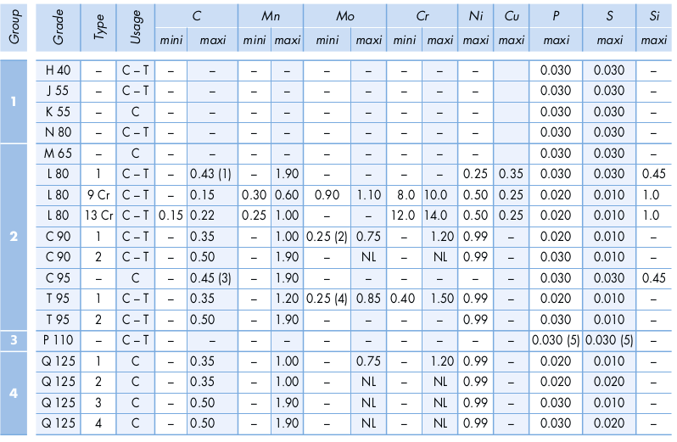677x442 pixels.
Task: Select the 0.45 (3) carbon value for C 95
Action: point(212,278)
